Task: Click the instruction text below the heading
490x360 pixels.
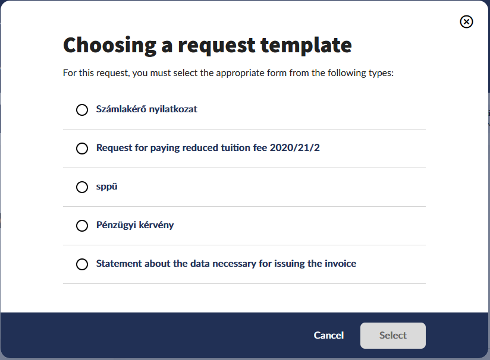Action: coord(228,74)
